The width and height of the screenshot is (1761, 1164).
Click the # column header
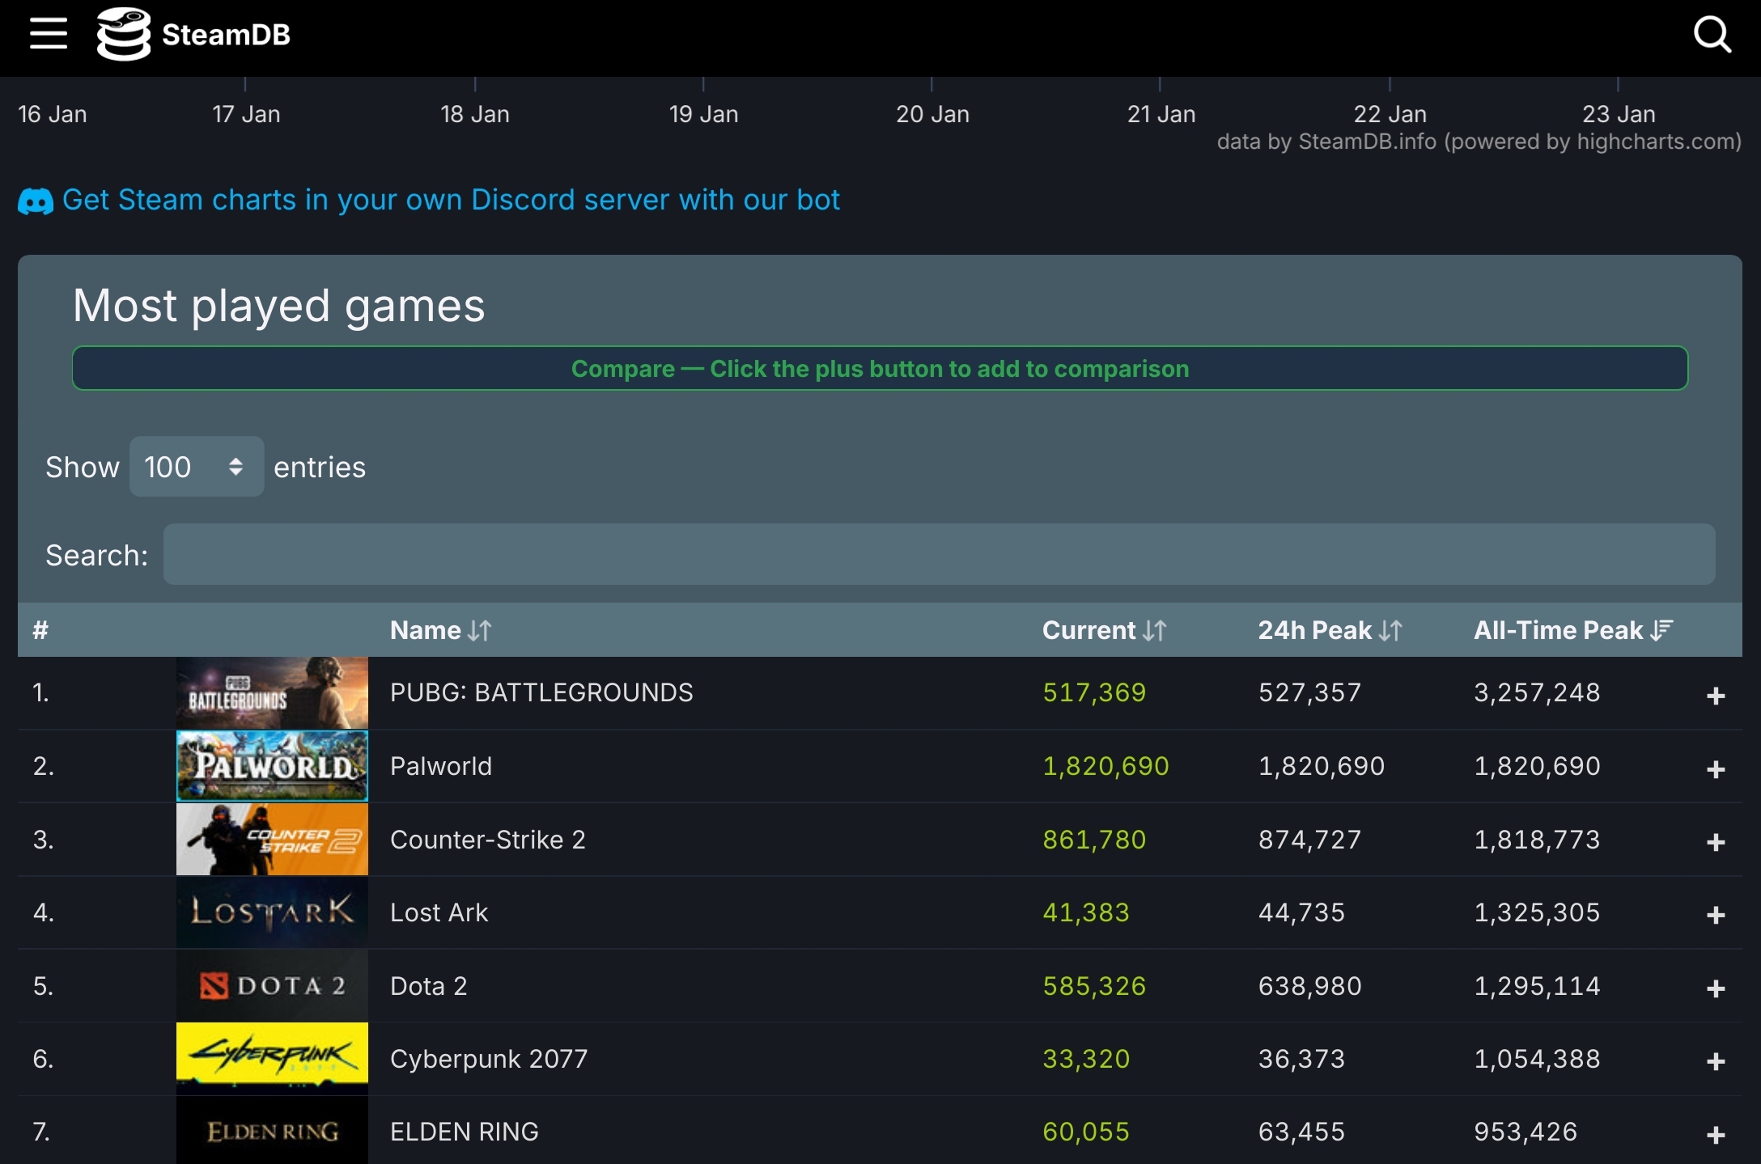click(40, 630)
